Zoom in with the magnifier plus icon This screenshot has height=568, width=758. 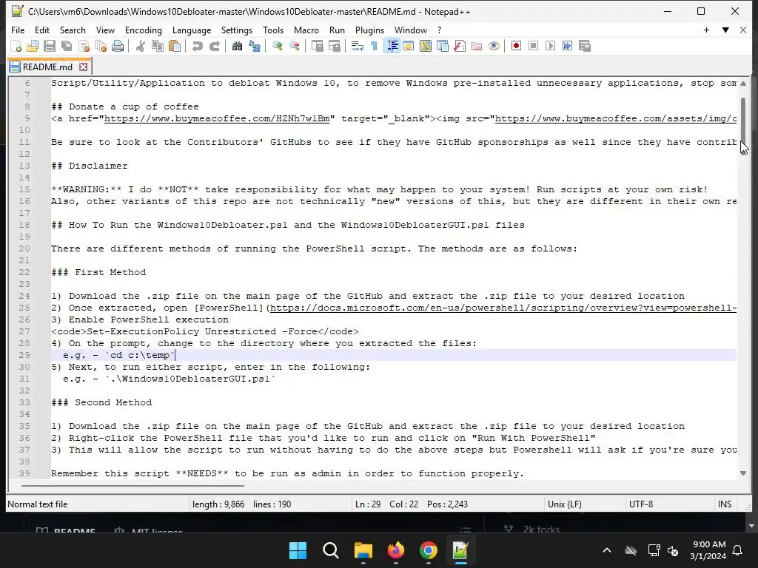pos(277,46)
